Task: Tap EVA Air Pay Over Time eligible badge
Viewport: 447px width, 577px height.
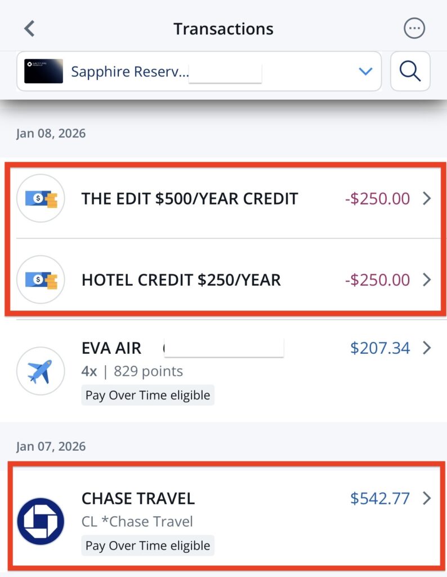Action: click(147, 395)
